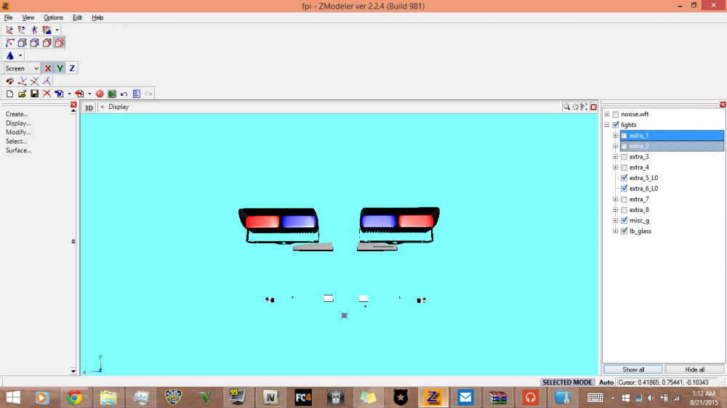Select the Edges level cube icon

(x=22, y=43)
